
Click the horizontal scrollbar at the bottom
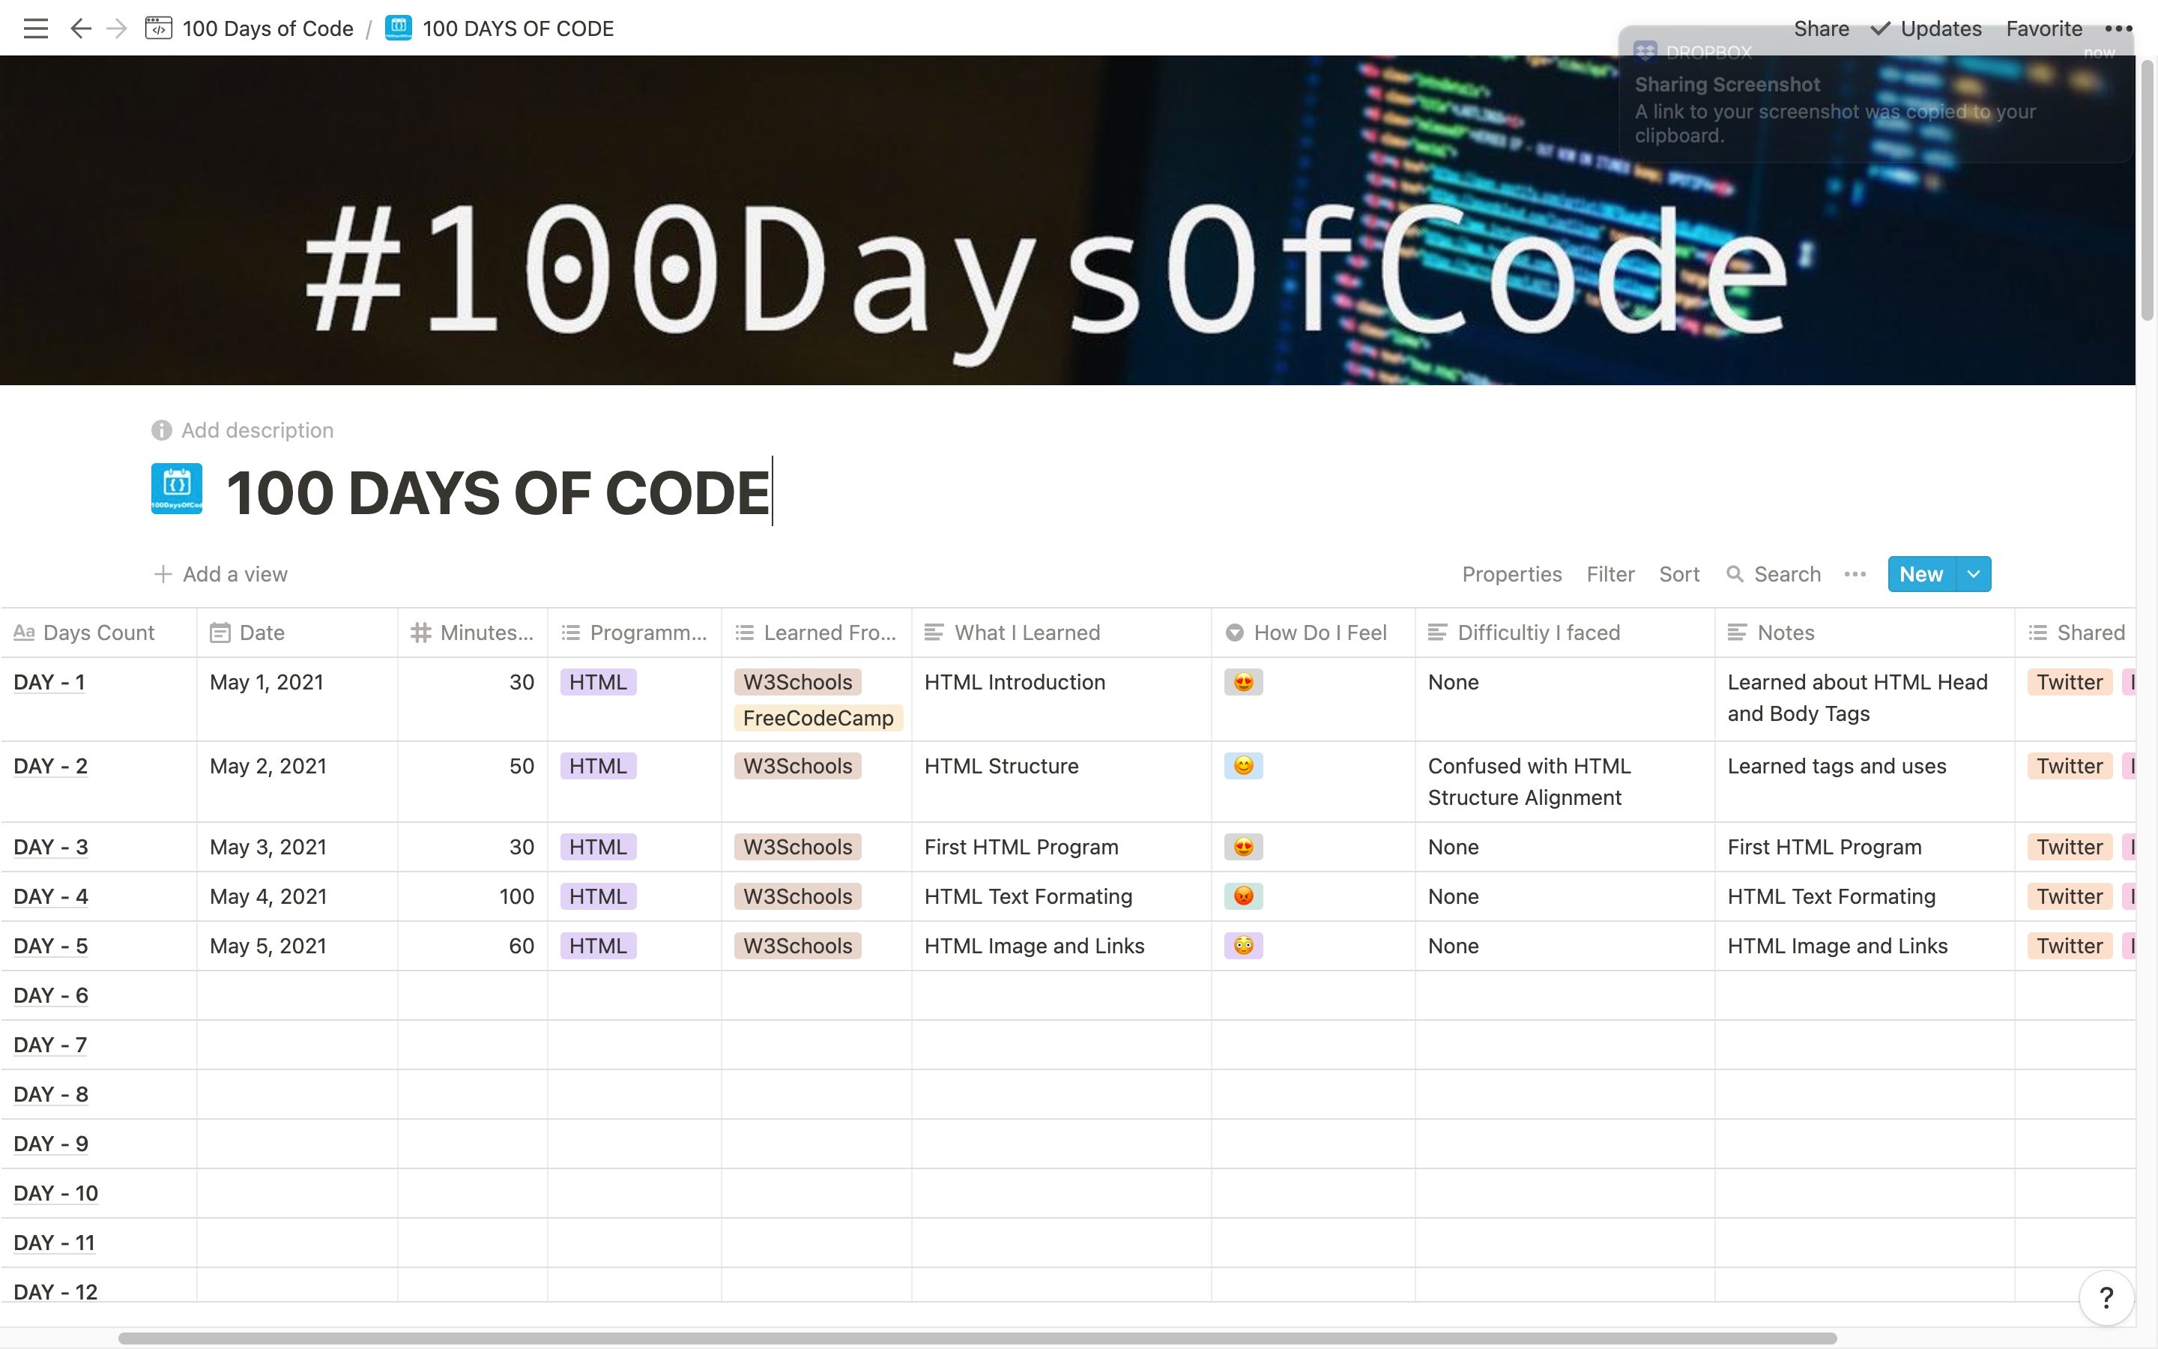pos(976,1339)
